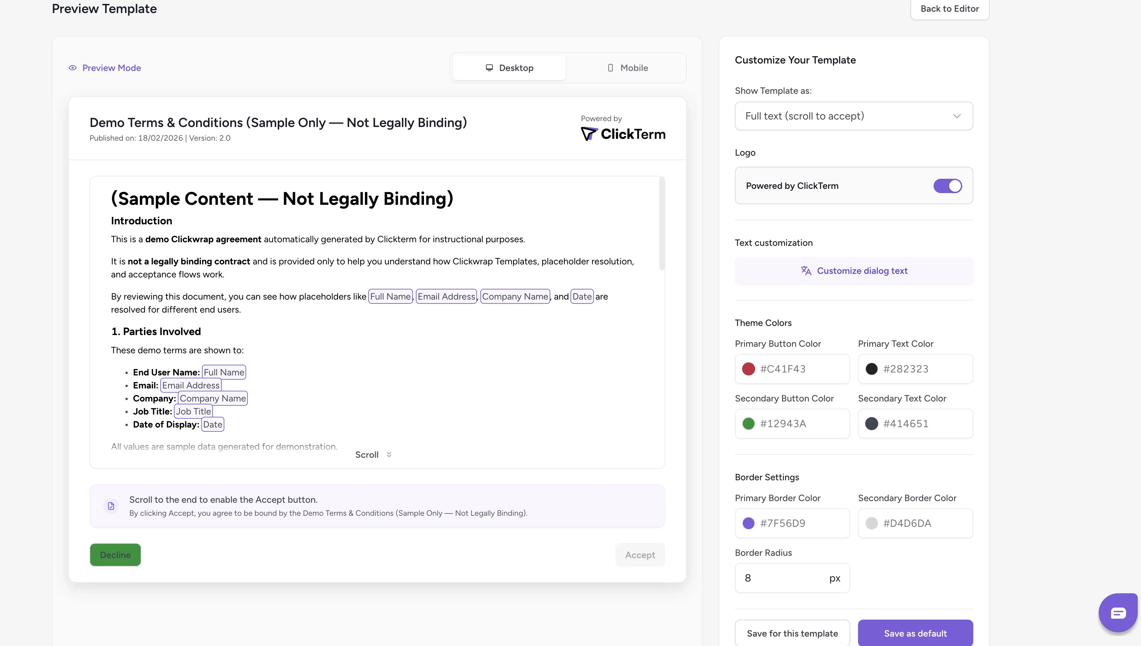
Task: Switch to the Desktop preview tab
Action: pos(509,68)
